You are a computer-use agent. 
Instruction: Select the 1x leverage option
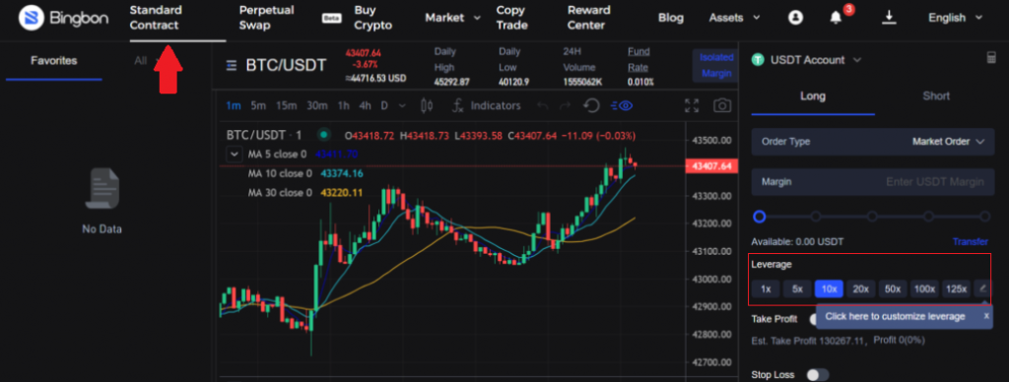tap(766, 288)
